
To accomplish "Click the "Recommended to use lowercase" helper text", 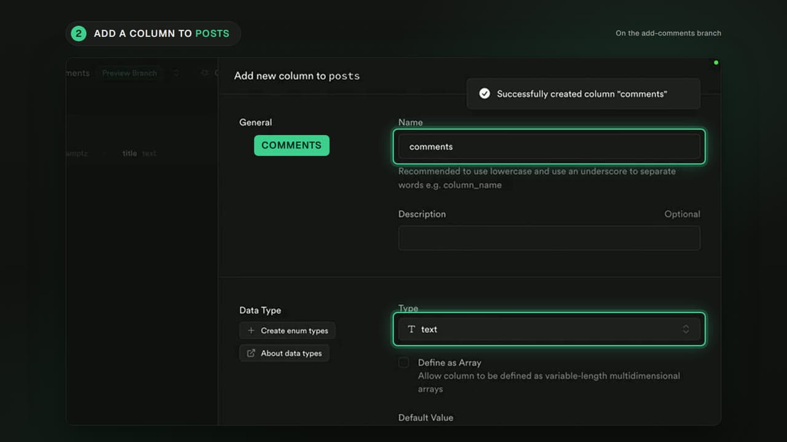I will click(537, 178).
